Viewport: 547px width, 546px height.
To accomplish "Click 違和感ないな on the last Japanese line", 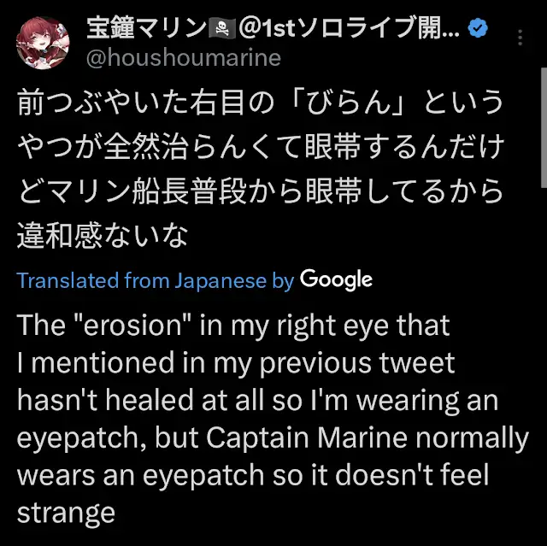I will [103, 237].
